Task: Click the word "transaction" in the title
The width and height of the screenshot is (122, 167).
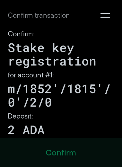Action: coord(52,15)
